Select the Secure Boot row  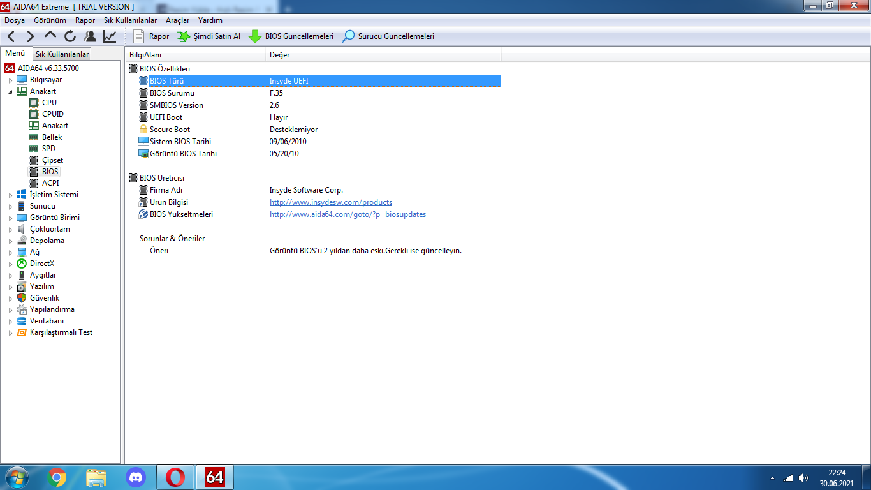[319, 130]
